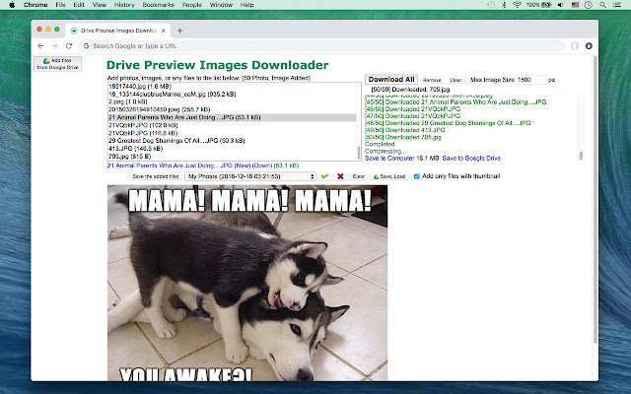
Task: Click the green checkmark confirm icon
Action: point(324,176)
